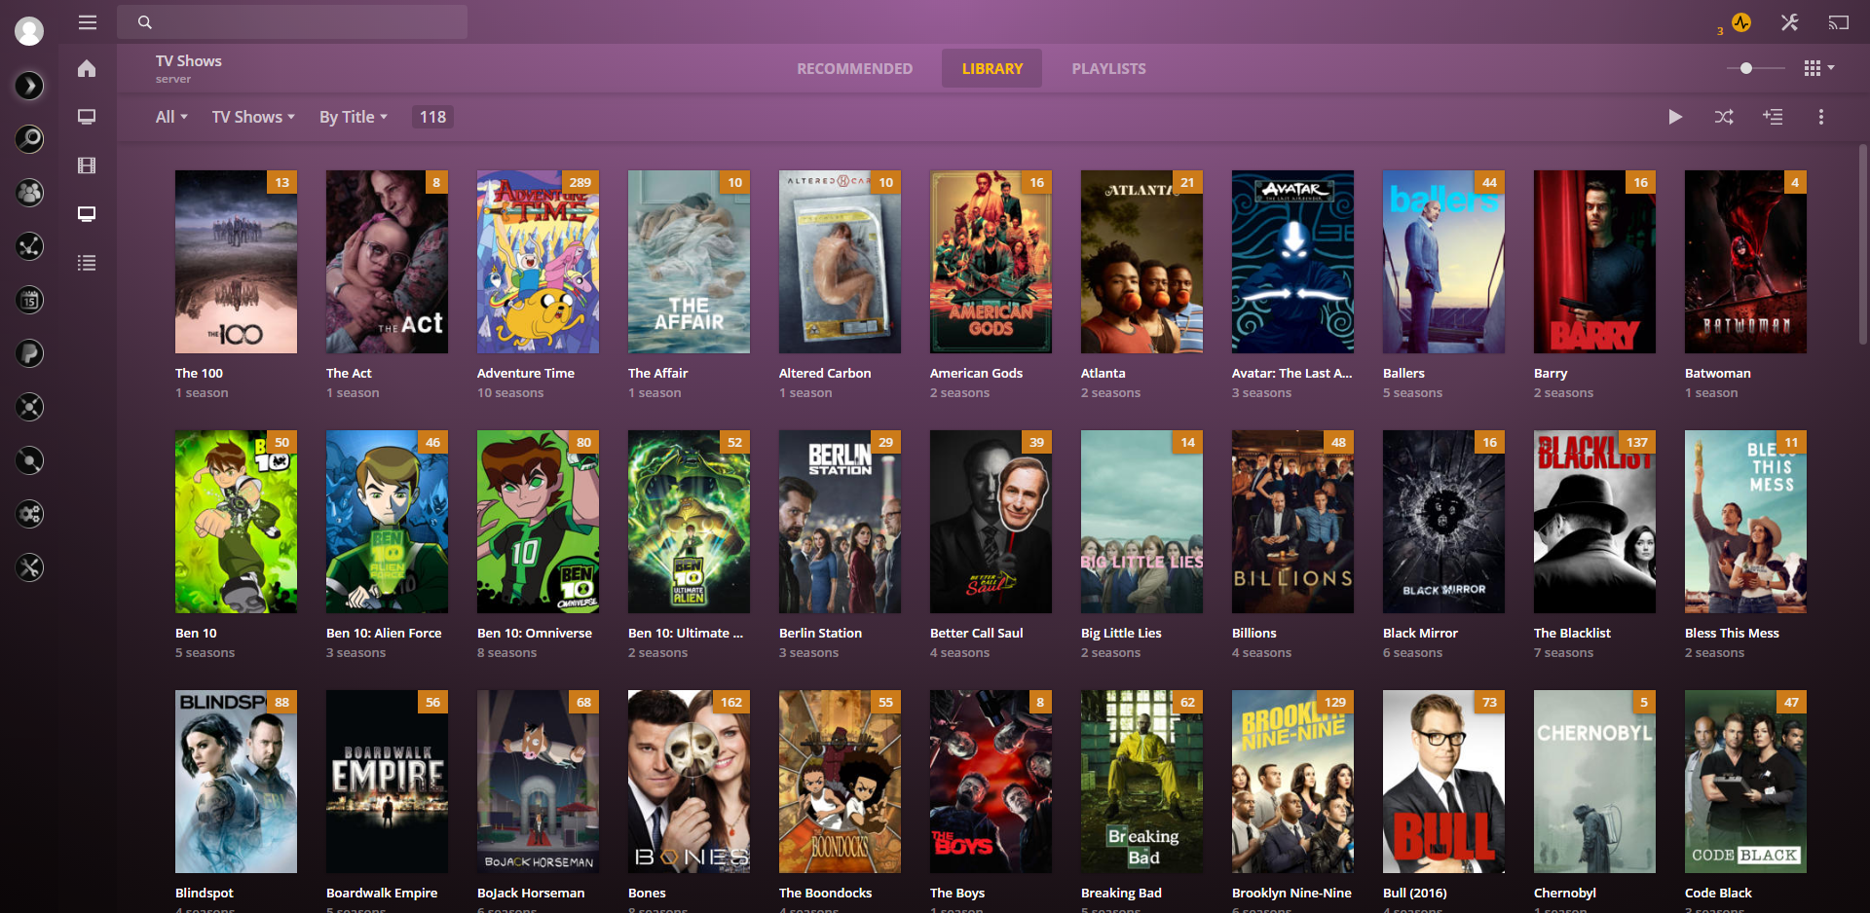
Task: Click the Altered Carbon title link
Action: [x=825, y=373]
